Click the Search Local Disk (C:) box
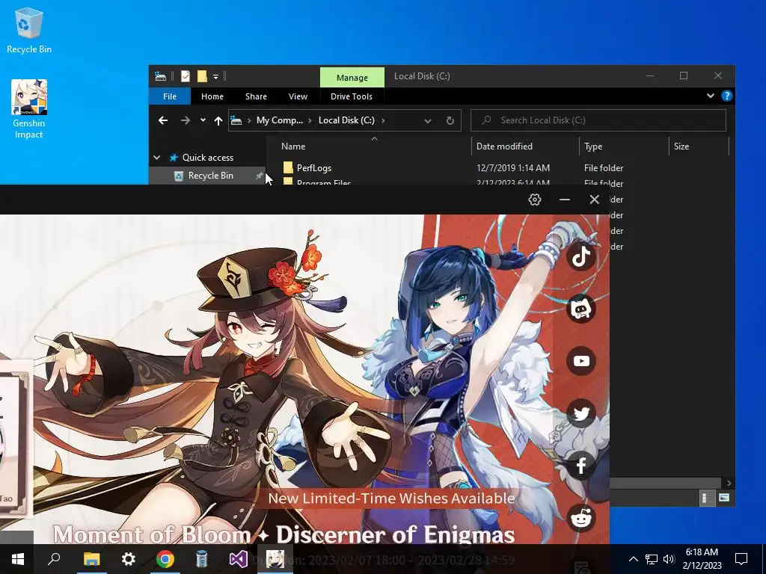 pos(598,120)
